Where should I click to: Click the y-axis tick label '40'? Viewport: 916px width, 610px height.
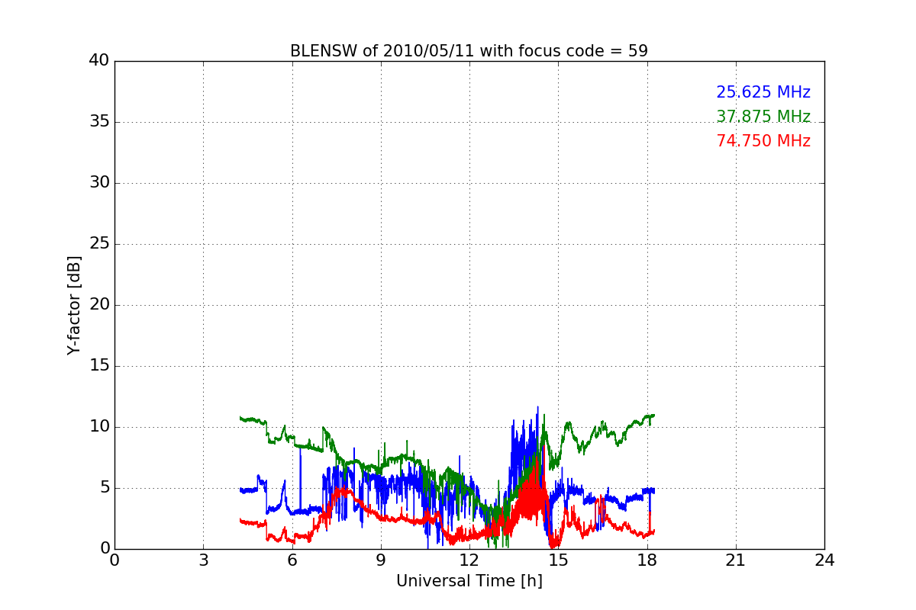[x=99, y=61]
